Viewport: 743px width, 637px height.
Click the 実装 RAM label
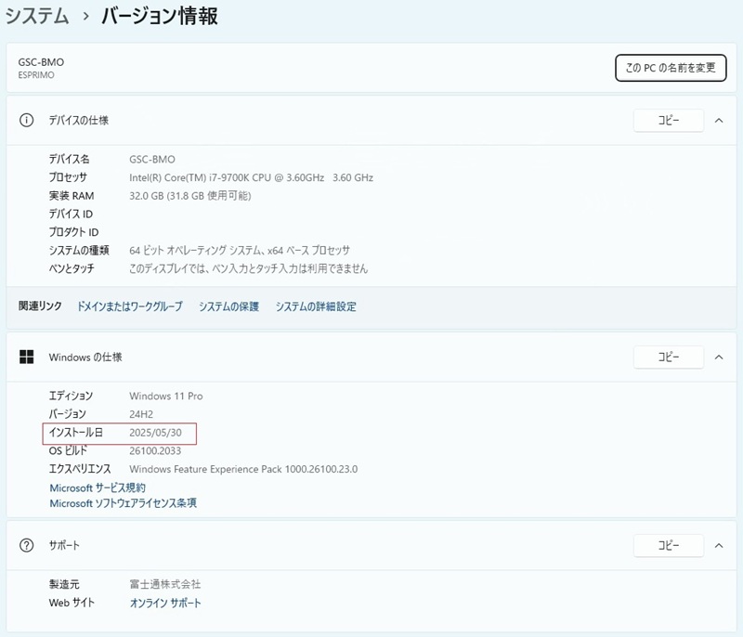click(72, 196)
